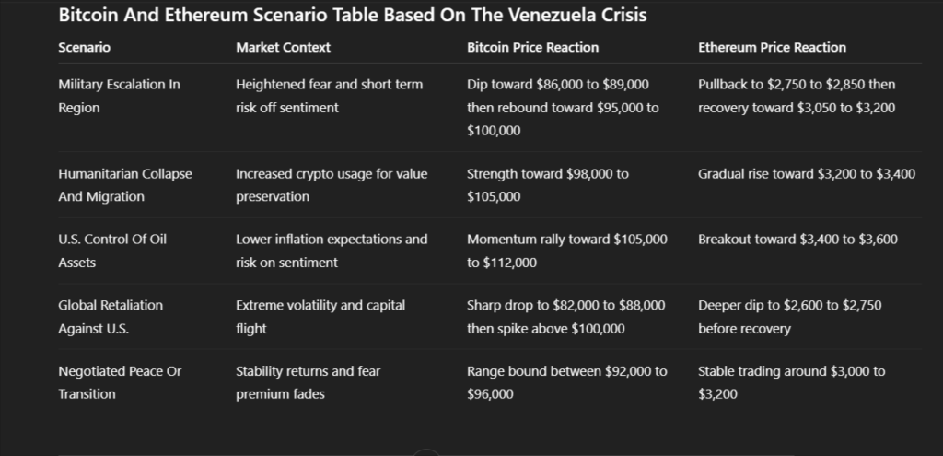Image resolution: width=943 pixels, height=456 pixels.
Task: Select the Humanitarian Collapse And Migration scenario
Action: point(124,184)
